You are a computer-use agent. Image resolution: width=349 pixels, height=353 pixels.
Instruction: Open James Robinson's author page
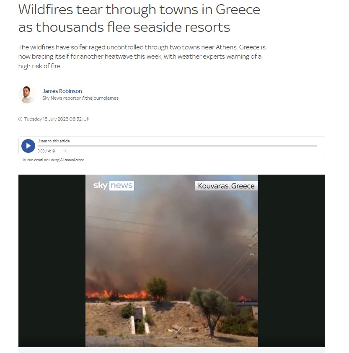62,91
